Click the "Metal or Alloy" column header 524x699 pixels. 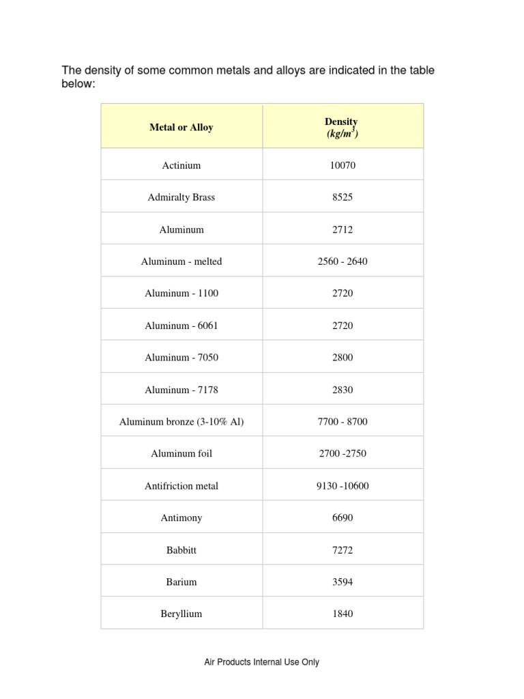(181, 127)
